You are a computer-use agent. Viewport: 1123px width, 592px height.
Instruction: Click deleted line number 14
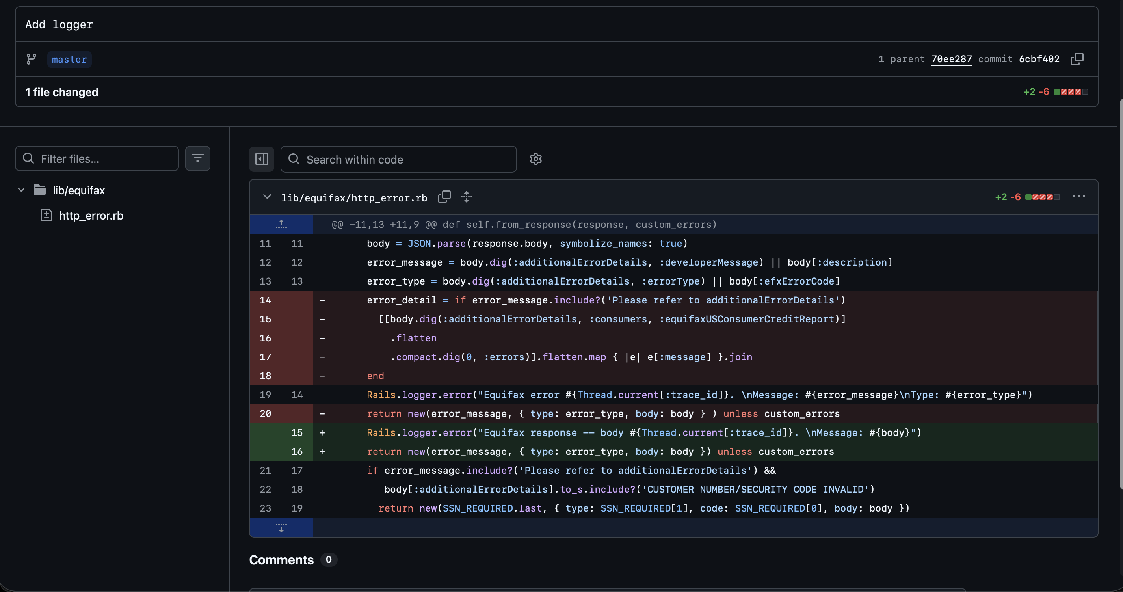[265, 300]
